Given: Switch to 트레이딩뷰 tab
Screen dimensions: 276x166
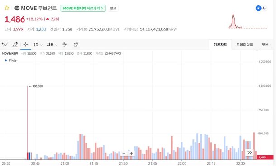Looking at the screenshot, I should tap(244, 45).
